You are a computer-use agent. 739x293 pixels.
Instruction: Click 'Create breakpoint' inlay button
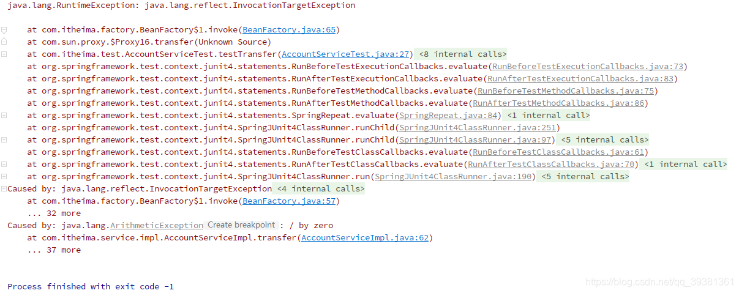pyautogui.click(x=241, y=225)
